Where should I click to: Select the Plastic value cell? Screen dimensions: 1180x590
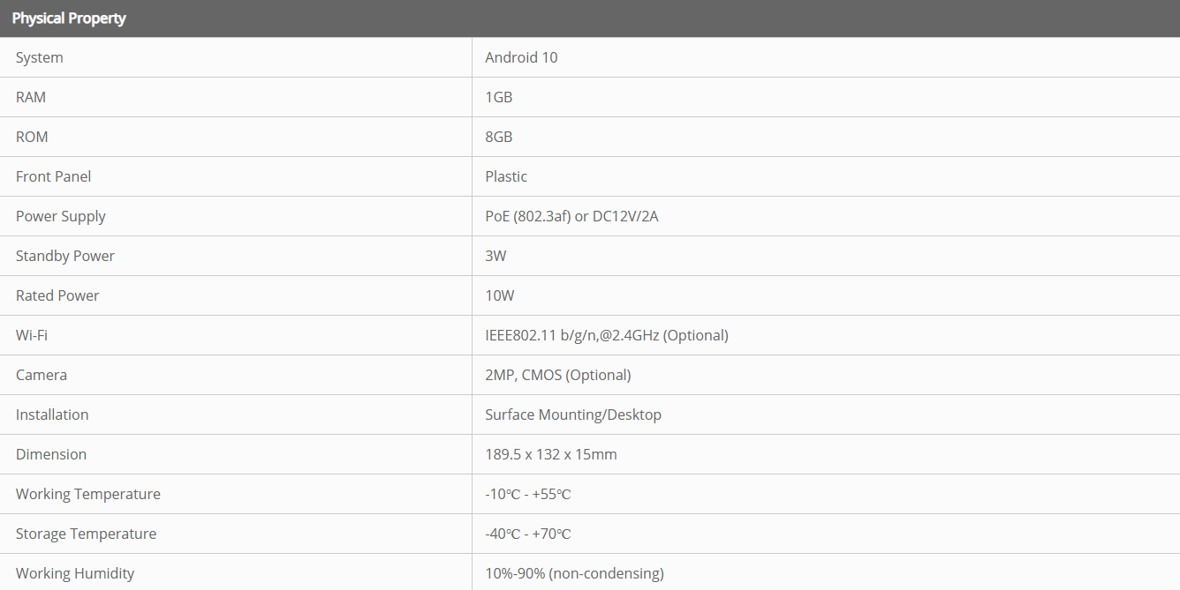click(506, 176)
